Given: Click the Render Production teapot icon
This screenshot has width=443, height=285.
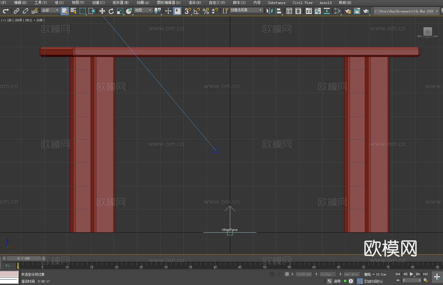Looking at the screenshot, I should click(366, 11).
